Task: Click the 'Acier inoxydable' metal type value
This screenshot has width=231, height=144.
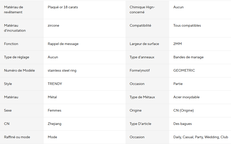Action: (186, 97)
